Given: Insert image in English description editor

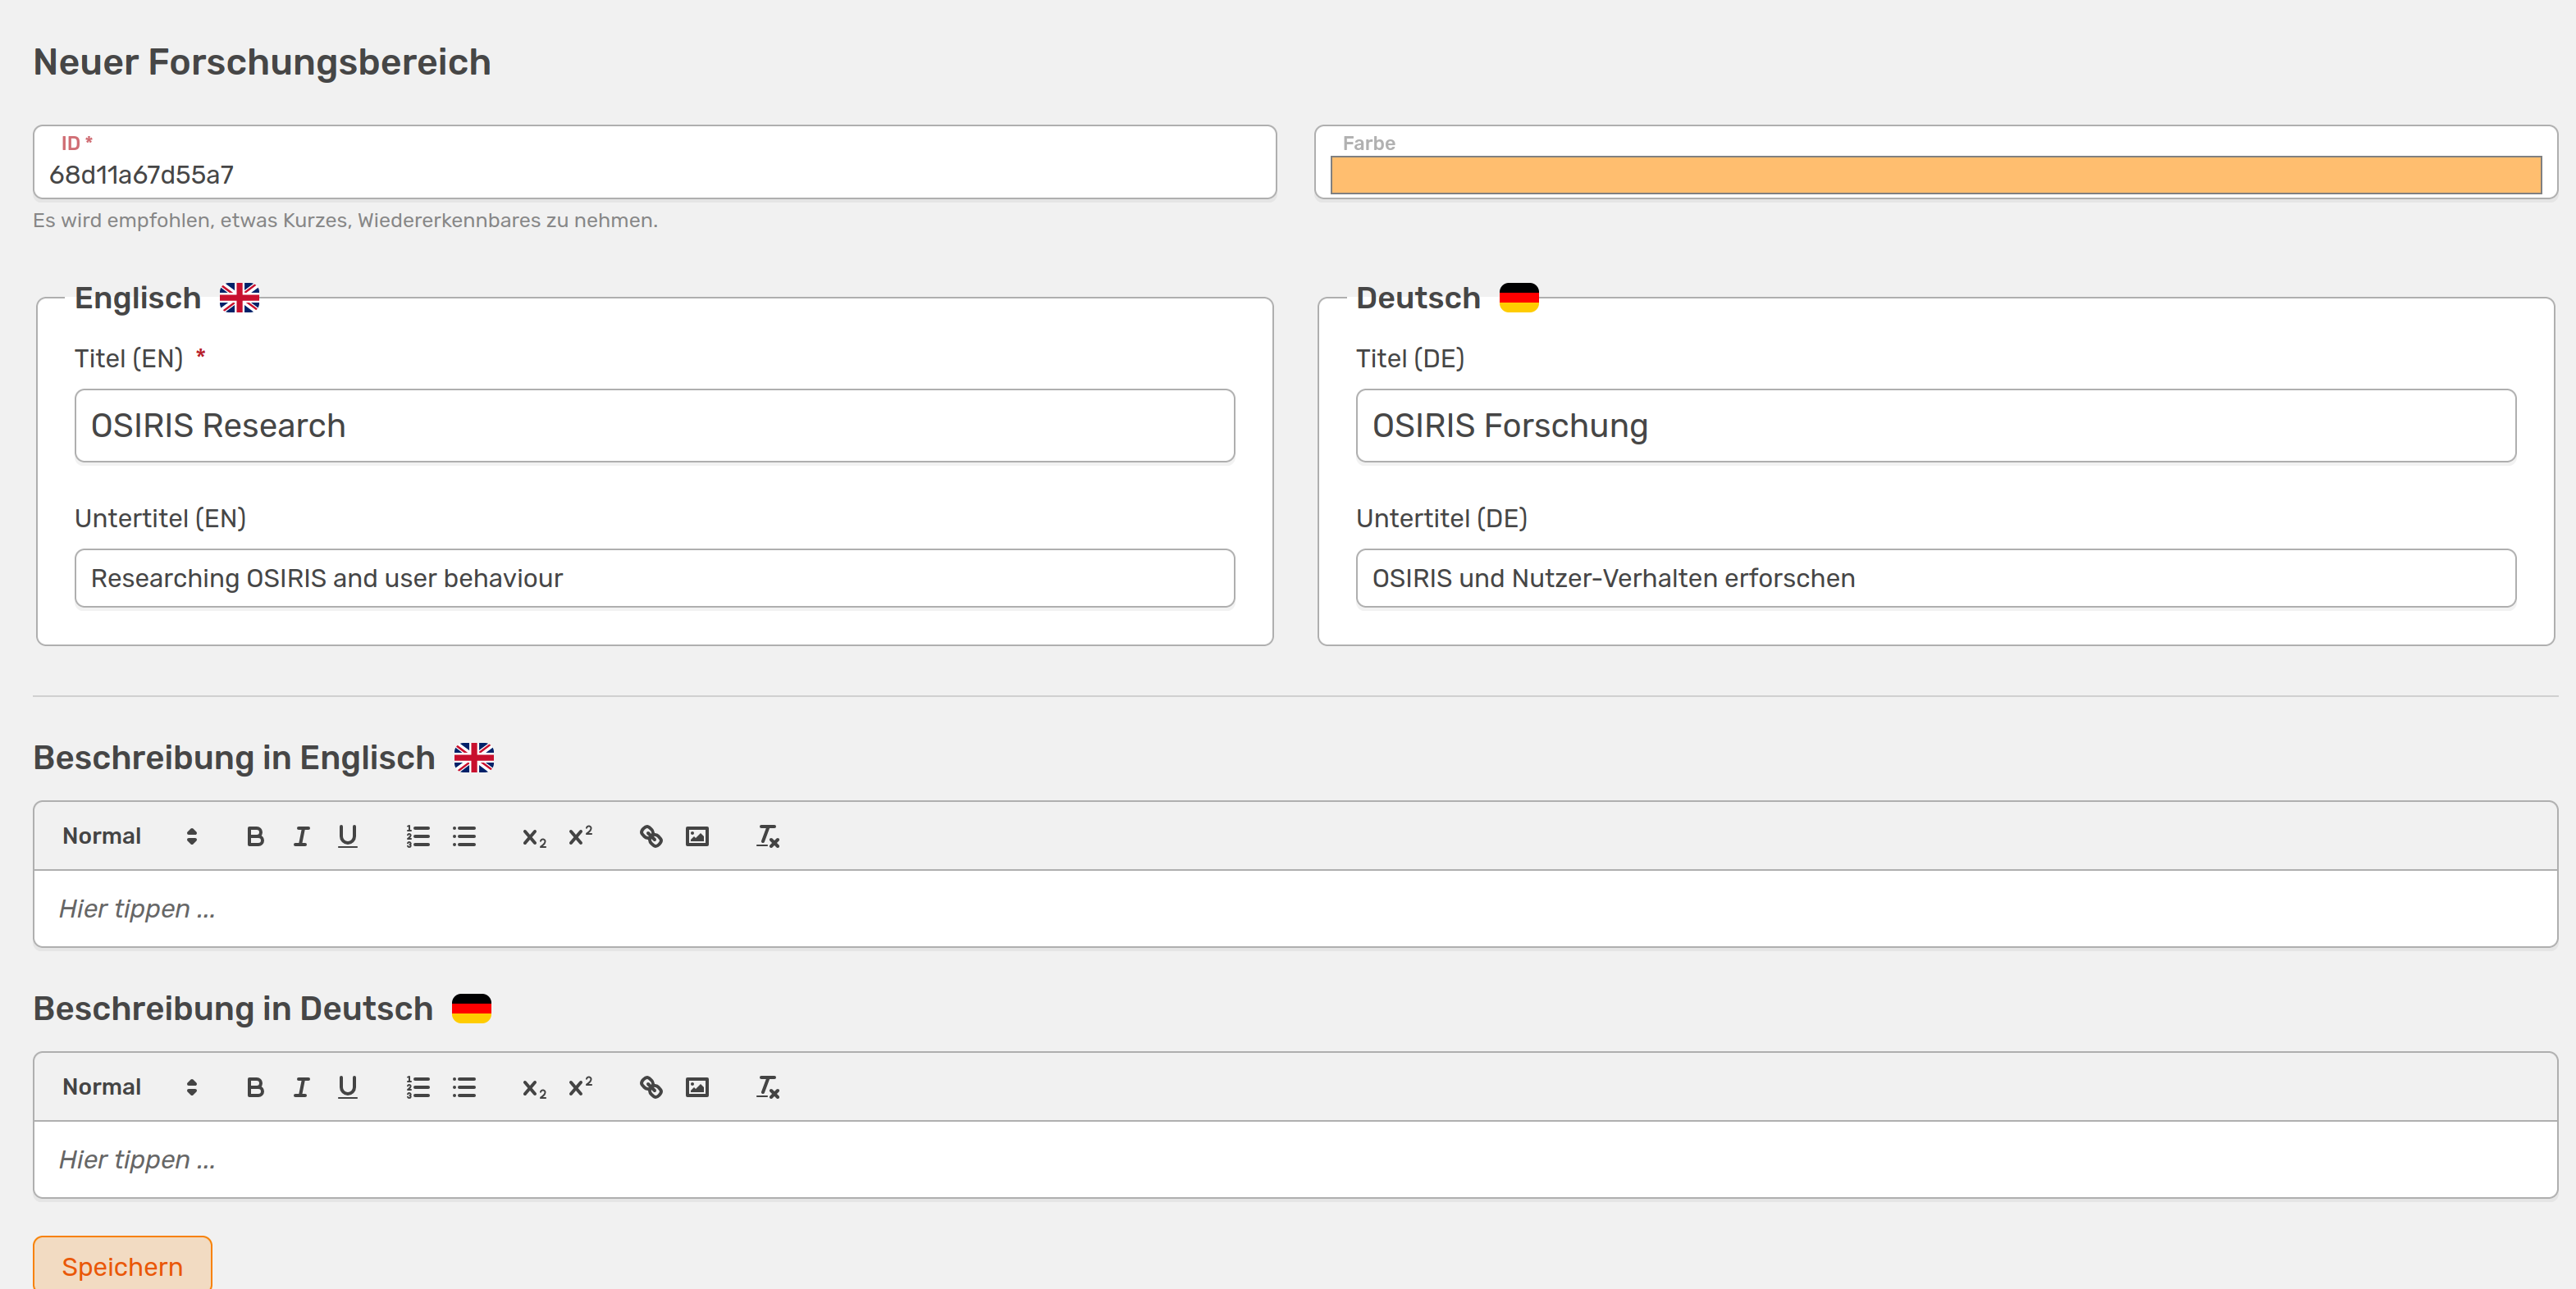Looking at the screenshot, I should pos(697,836).
